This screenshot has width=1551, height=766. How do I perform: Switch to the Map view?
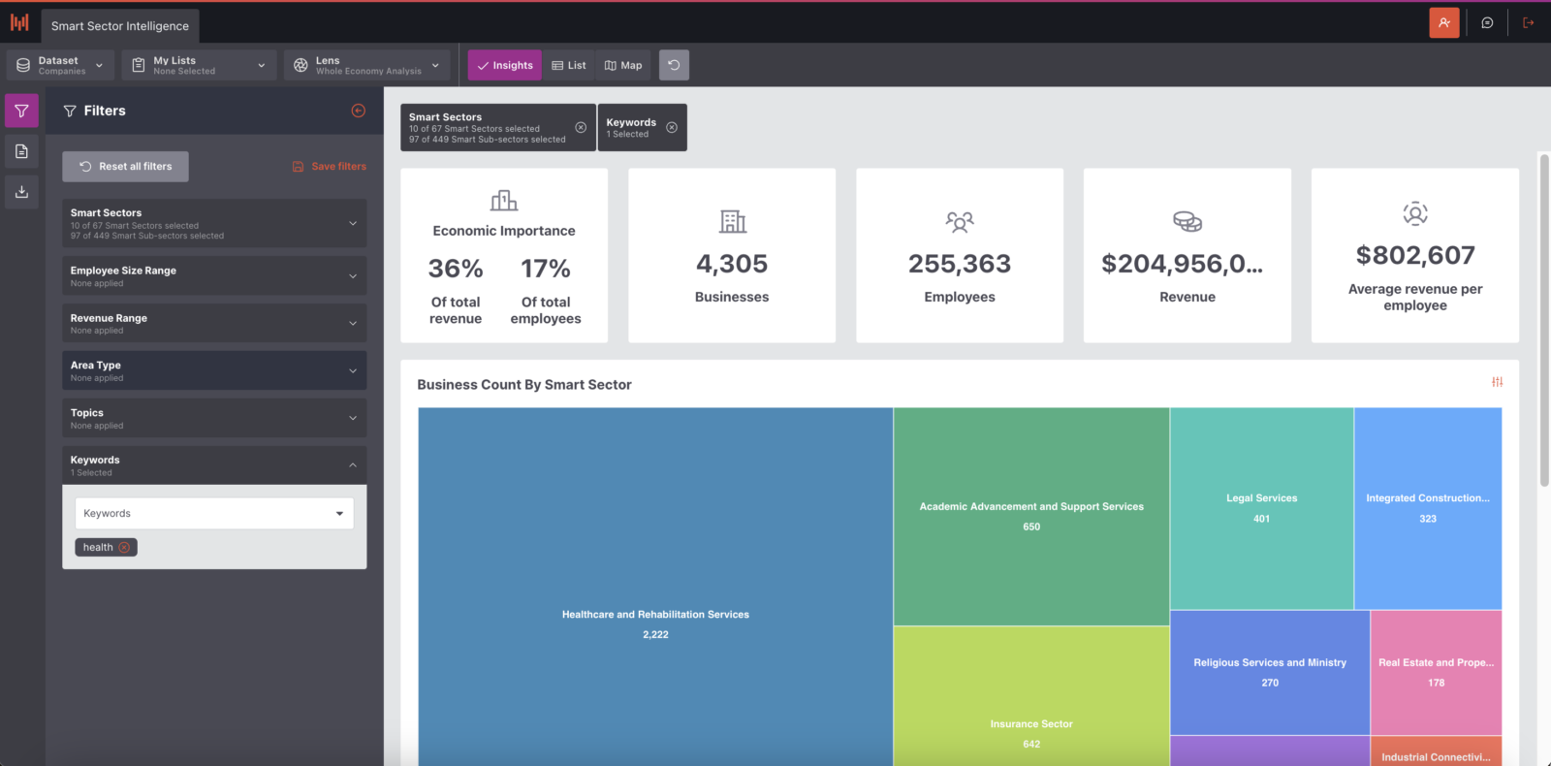point(623,65)
